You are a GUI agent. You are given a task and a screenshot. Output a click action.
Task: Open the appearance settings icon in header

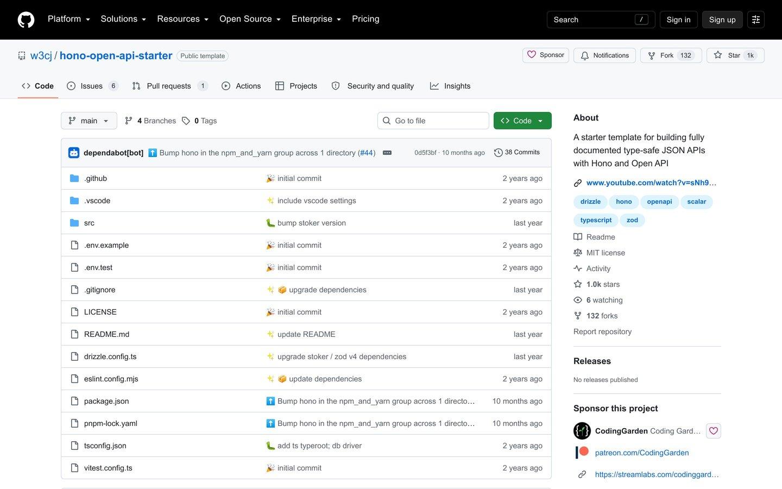click(x=755, y=20)
